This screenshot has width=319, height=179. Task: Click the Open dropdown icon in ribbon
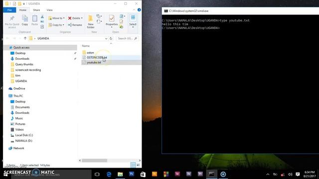(x=122, y=16)
